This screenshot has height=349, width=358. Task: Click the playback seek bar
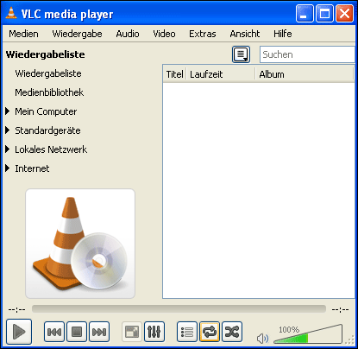point(179,309)
